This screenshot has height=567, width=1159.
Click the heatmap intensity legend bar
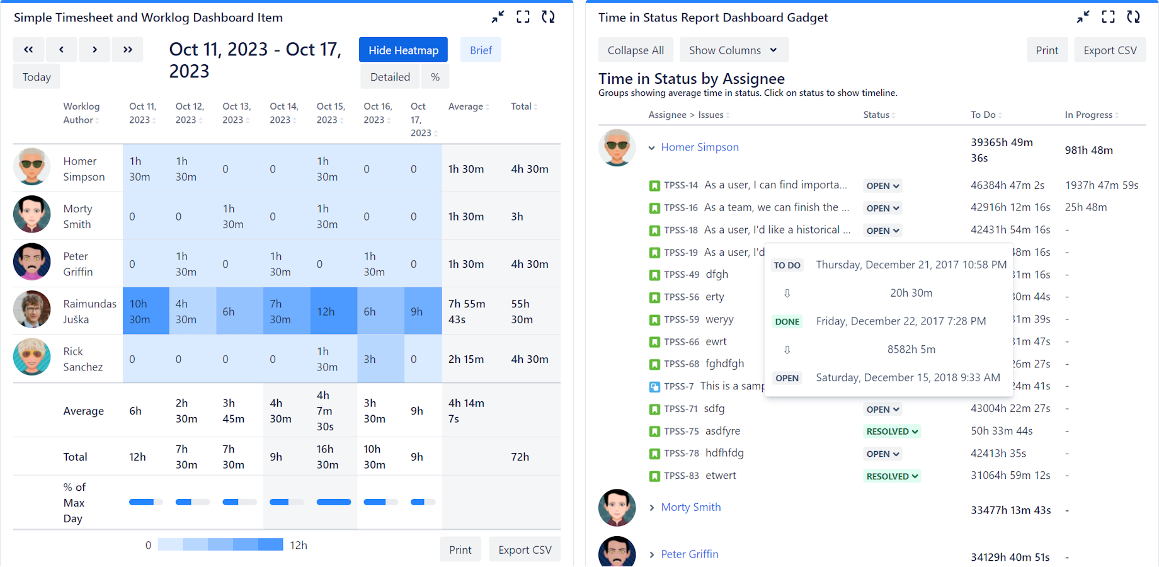click(x=220, y=544)
